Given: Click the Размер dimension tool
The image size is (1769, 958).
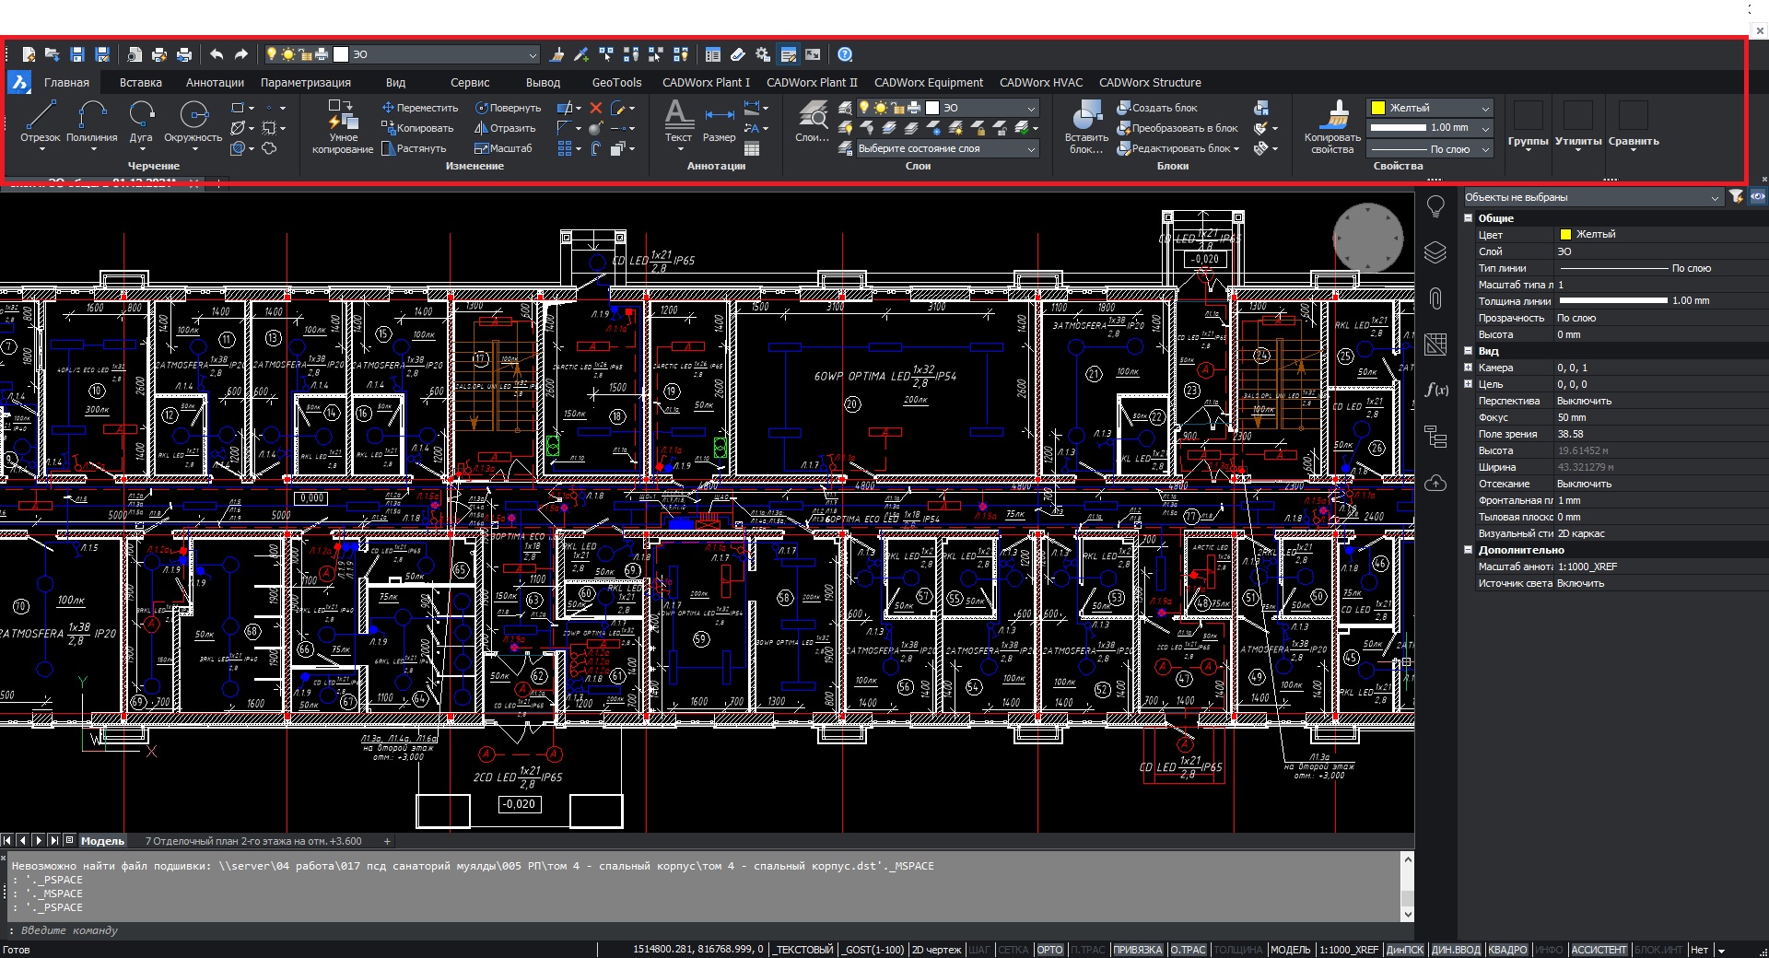Looking at the screenshot, I should 719,123.
